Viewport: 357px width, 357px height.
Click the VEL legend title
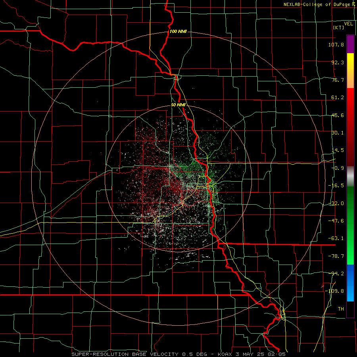[348, 24]
